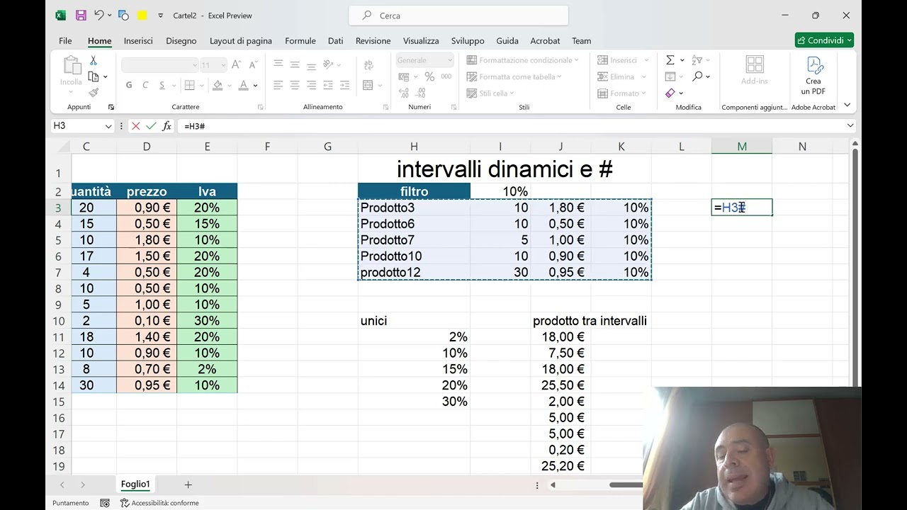Open Formatta come tabella dropdown
Screen dimensions: 907x510
(x=514, y=76)
